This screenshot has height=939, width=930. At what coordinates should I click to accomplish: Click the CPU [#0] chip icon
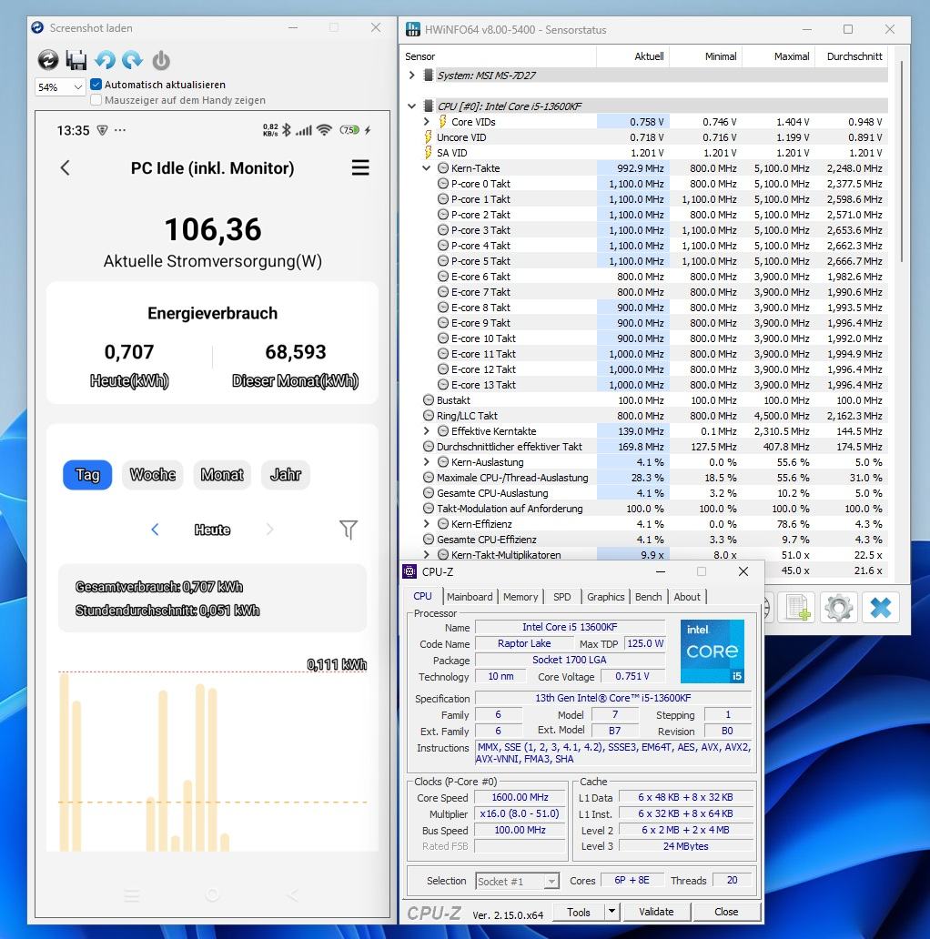(x=429, y=106)
